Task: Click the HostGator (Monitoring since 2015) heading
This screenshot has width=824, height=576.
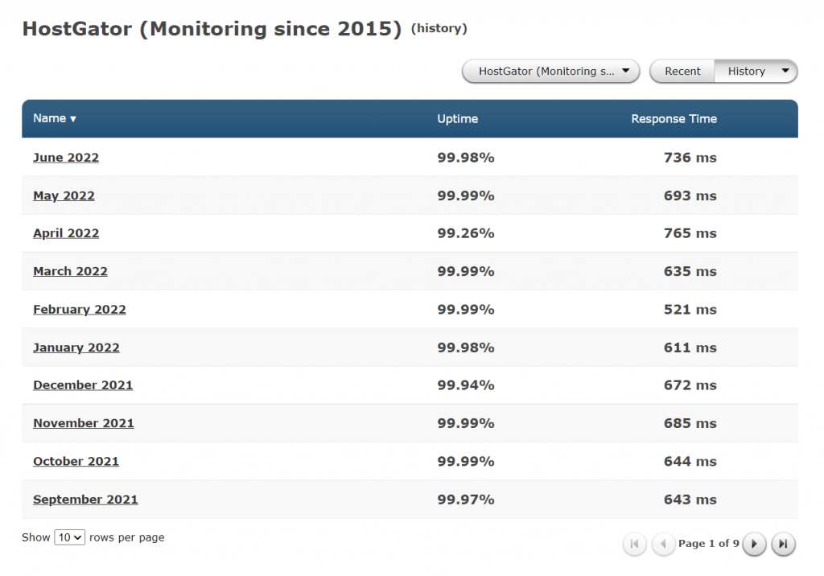Action: click(212, 29)
